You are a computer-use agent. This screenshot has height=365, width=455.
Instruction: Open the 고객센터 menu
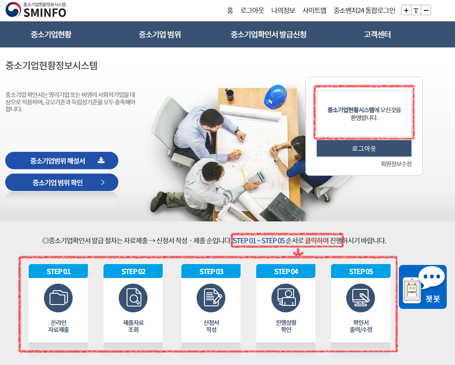pyautogui.click(x=377, y=34)
